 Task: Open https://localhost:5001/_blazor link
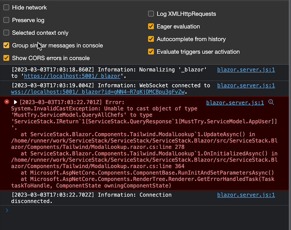pyautogui.click(x=72, y=76)
